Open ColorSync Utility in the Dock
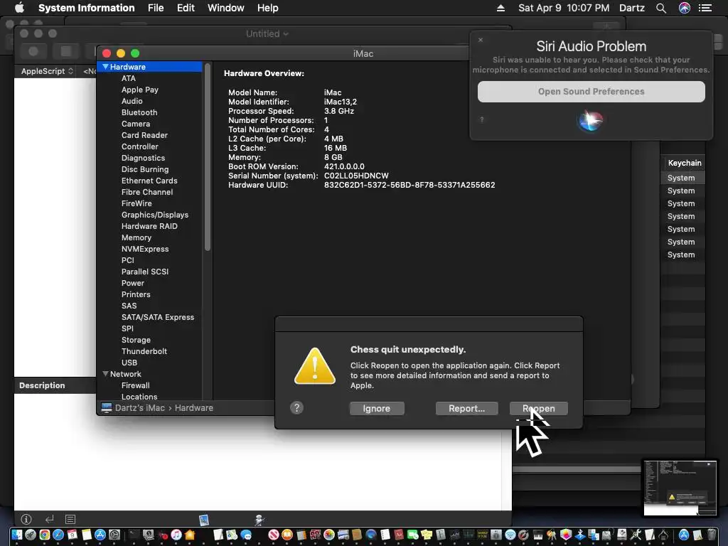 [x=565, y=535]
